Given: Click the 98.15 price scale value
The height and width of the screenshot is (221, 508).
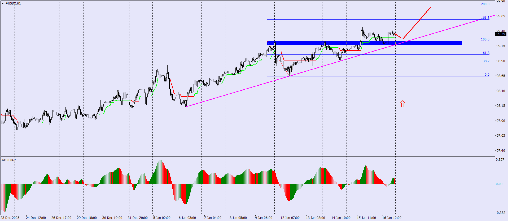Looking at the screenshot, I should [x=501, y=106].
